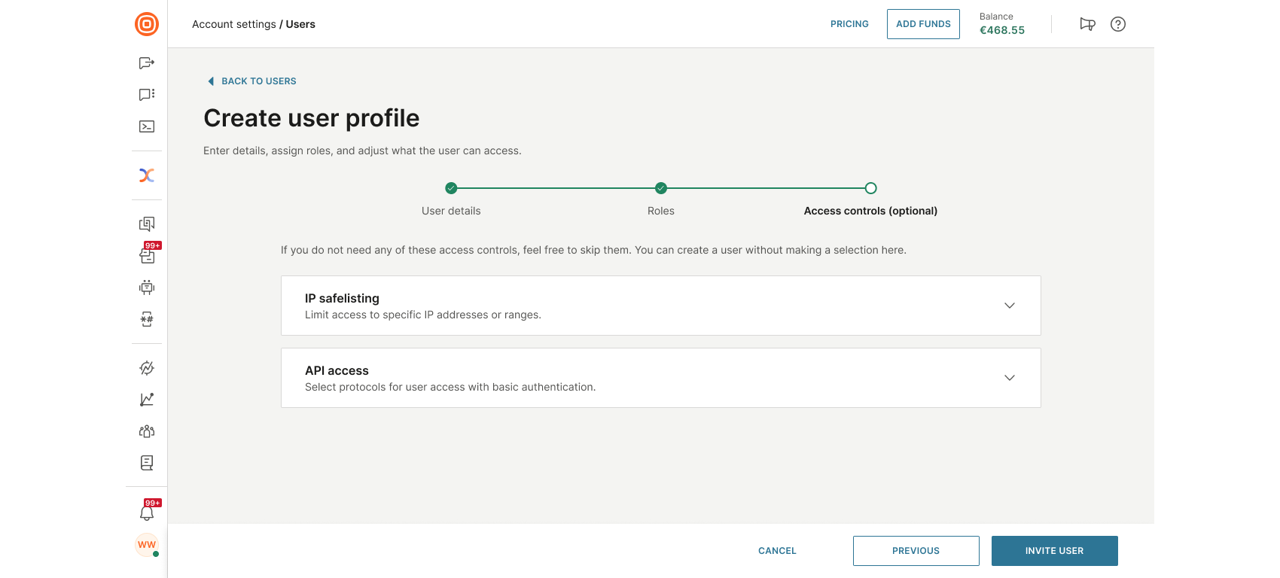The width and height of the screenshot is (1280, 578).
Task: Click the API access heading
Action: tap(337, 370)
